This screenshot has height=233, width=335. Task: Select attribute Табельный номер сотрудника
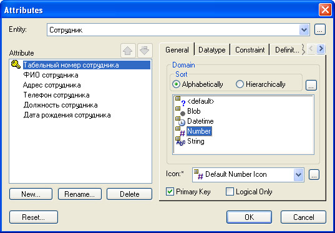(87, 65)
